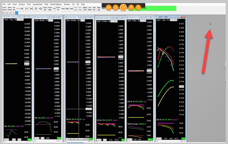Image resolution: width=228 pixels, height=144 pixels.
Task: Select the Ray drawing tool
Action: point(67,8)
